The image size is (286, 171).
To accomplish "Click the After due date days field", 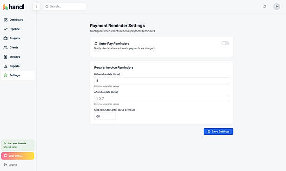I will [x=161, y=99].
